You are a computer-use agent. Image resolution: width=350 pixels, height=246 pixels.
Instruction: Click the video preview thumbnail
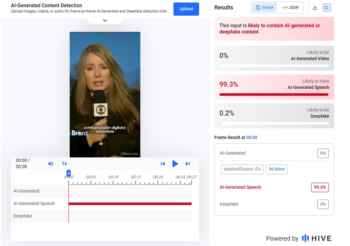tap(105, 94)
